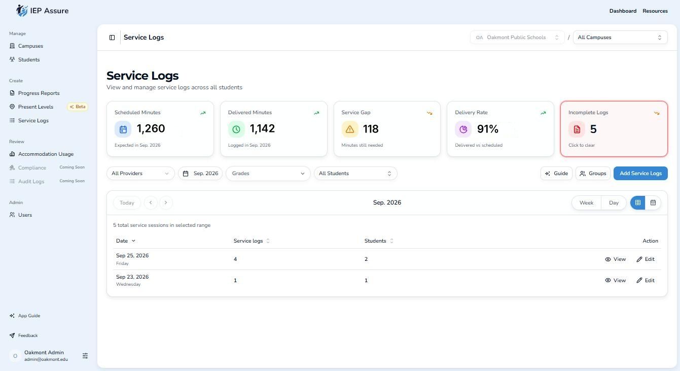Toggle the sidebar panel icon

[x=112, y=38]
